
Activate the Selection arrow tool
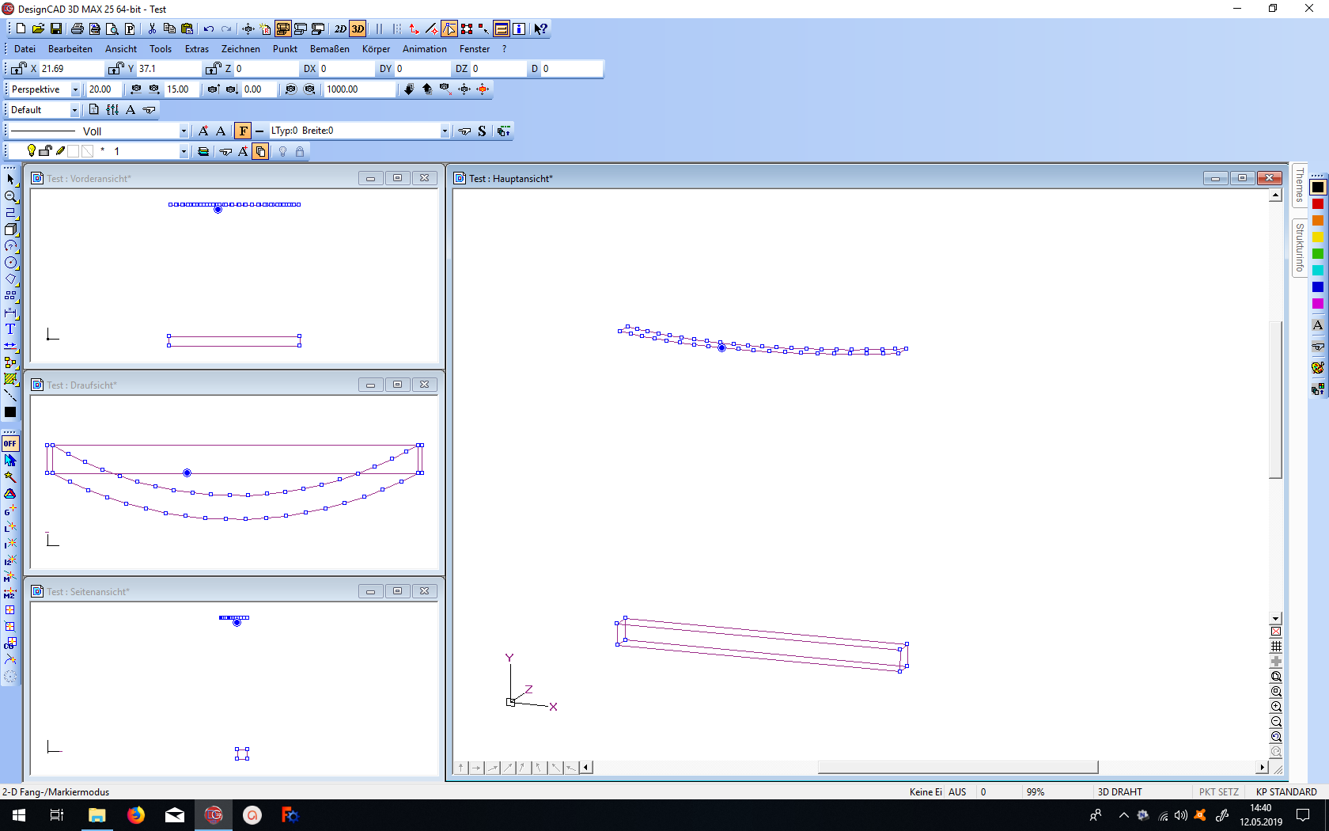click(11, 179)
